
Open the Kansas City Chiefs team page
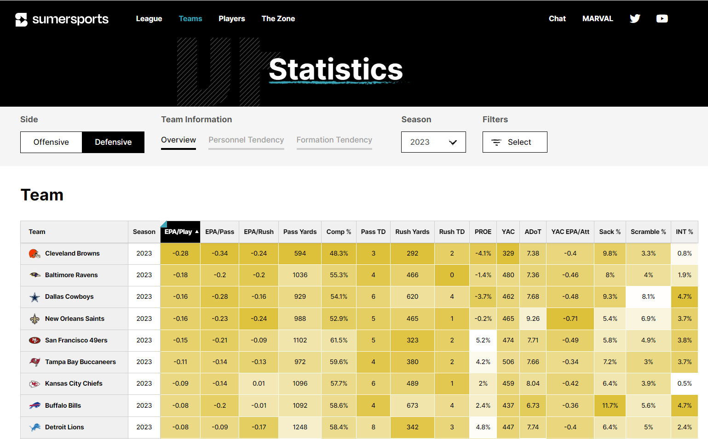pos(74,383)
